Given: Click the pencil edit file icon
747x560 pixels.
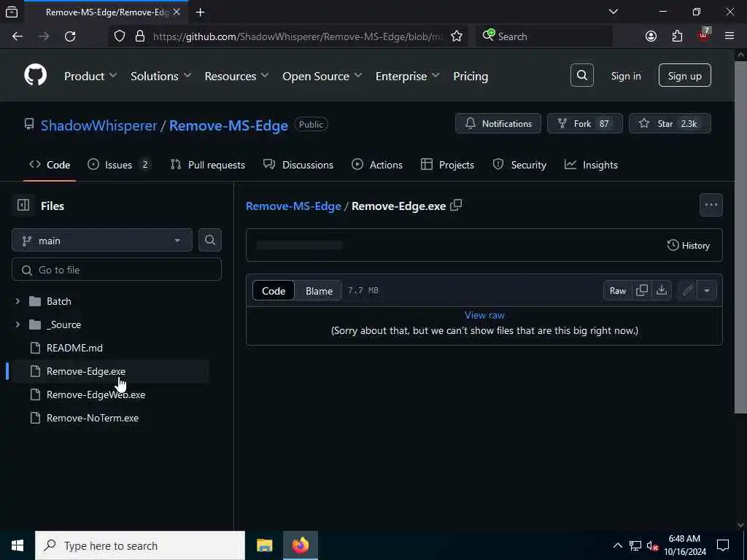Looking at the screenshot, I should coord(687,290).
